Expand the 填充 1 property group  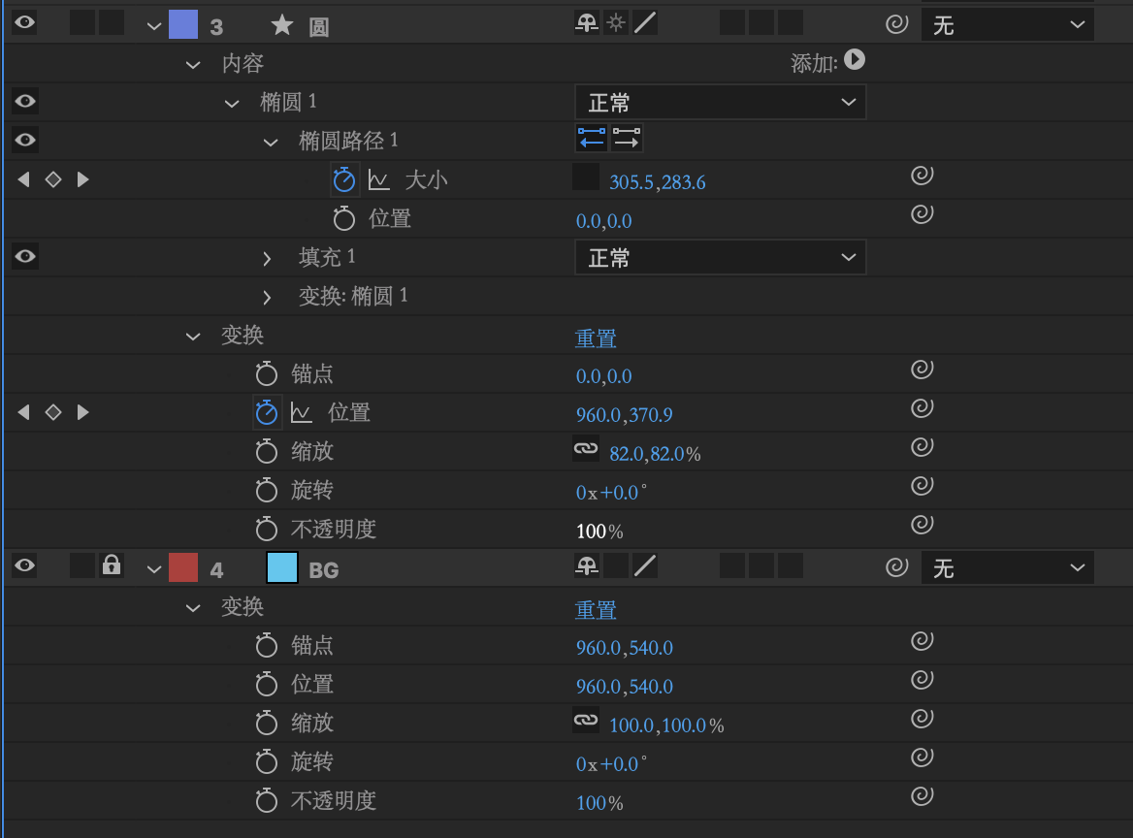pos(268,258)
